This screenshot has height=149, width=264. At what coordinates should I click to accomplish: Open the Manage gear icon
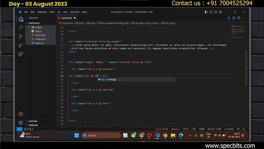point(21,123)
